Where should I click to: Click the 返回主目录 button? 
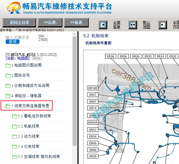[x=19, y=22]
